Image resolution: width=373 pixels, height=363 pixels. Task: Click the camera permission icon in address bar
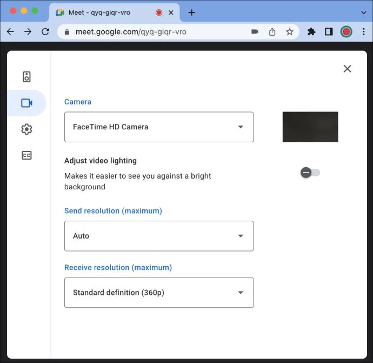pyautogui.click(x=255, y=32)
